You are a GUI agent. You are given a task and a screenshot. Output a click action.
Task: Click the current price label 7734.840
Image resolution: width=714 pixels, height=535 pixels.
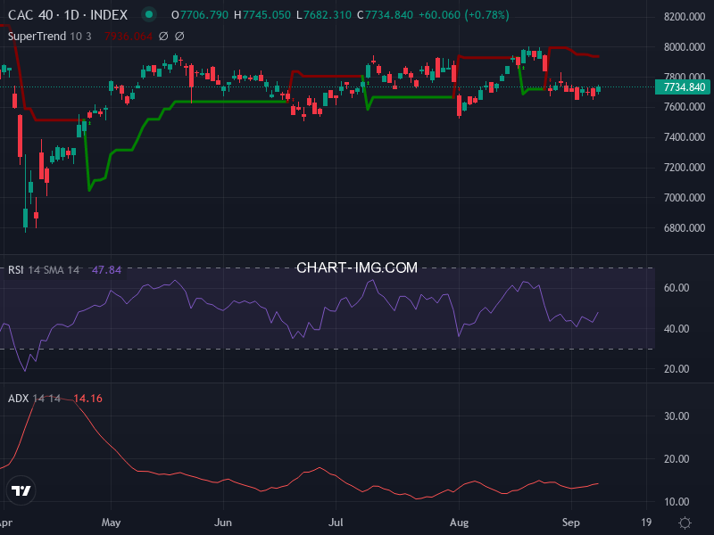tap(682, 86)
